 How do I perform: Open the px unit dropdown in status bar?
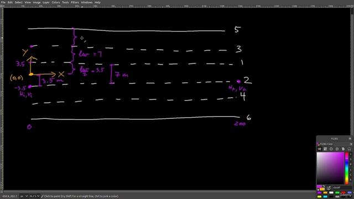[x=24, y=196]
